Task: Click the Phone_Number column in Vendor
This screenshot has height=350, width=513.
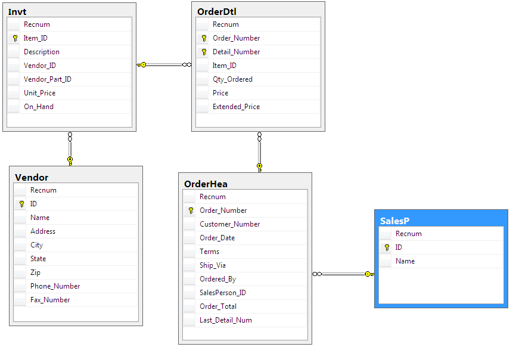Action: click(55, 286)
